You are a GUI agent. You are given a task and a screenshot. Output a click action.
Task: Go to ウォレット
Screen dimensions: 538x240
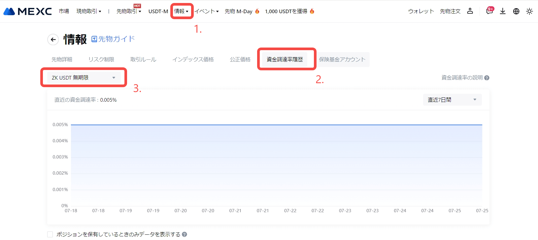coord(421,11)
